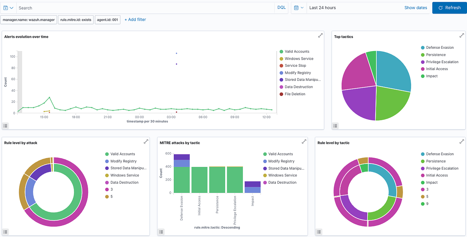Click the teal Defense Evasion slice in Top tactics pie
This screenshot has height=237, width=467.
394,72
